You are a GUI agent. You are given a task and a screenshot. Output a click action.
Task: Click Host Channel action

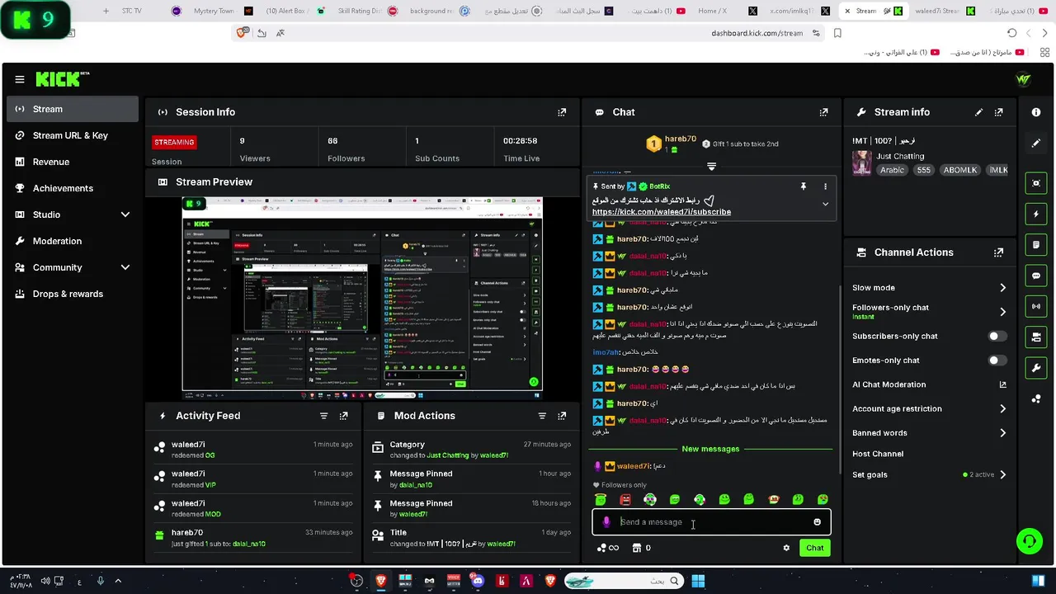[878, 454]
